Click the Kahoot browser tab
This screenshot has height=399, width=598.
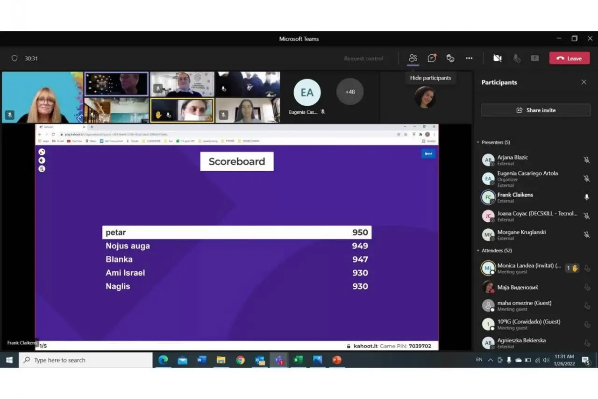pos(62,127)
